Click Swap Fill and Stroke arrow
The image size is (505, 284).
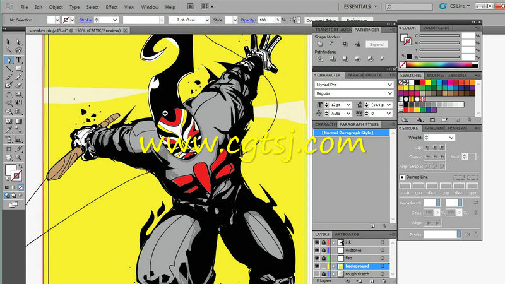coord(21,167)
